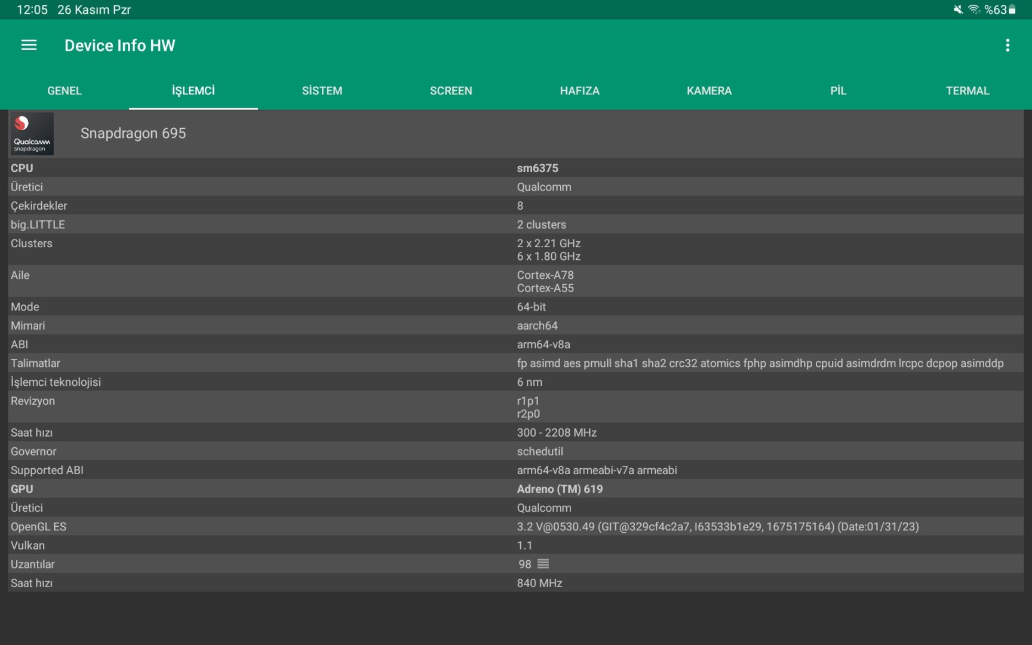Tap the '2 x 2.21 GHz' cluster value
The width and height of the screenshot is (1032, 645).
pyautogui.click(x=549, y=243)
